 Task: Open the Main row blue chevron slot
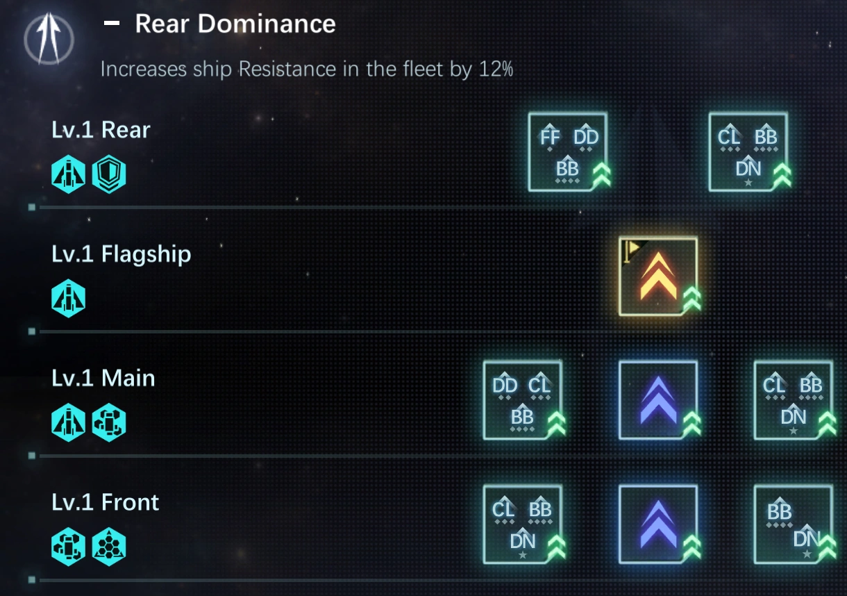tap(658, 400)
